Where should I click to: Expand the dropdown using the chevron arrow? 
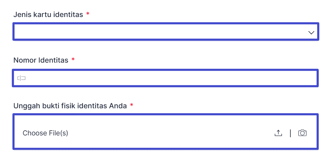[311, 33]
